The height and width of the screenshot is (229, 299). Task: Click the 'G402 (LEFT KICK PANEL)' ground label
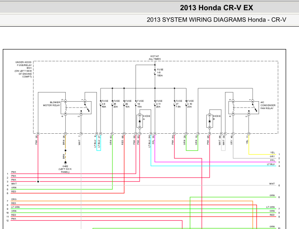[x=65, y=169]
